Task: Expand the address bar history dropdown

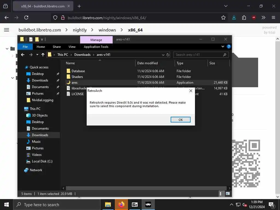Action: [163, 55]
